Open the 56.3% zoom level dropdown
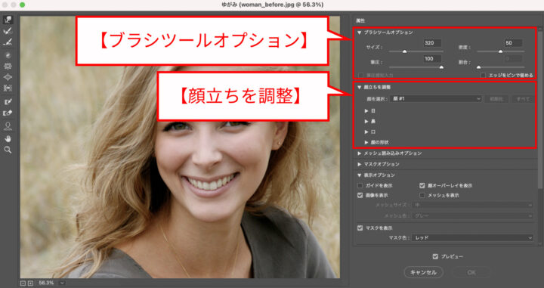This screenshot has height=288, width=544. [63, 283]
